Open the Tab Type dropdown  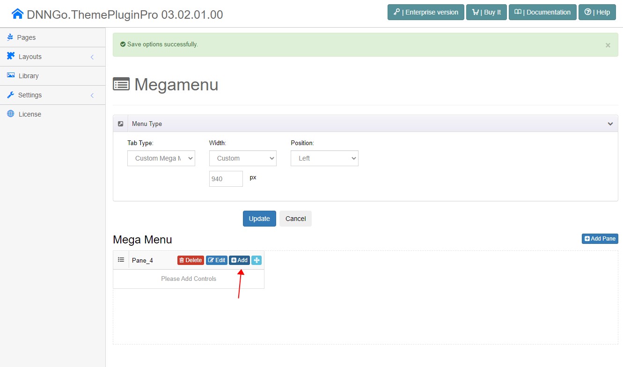tap(161, 158)
